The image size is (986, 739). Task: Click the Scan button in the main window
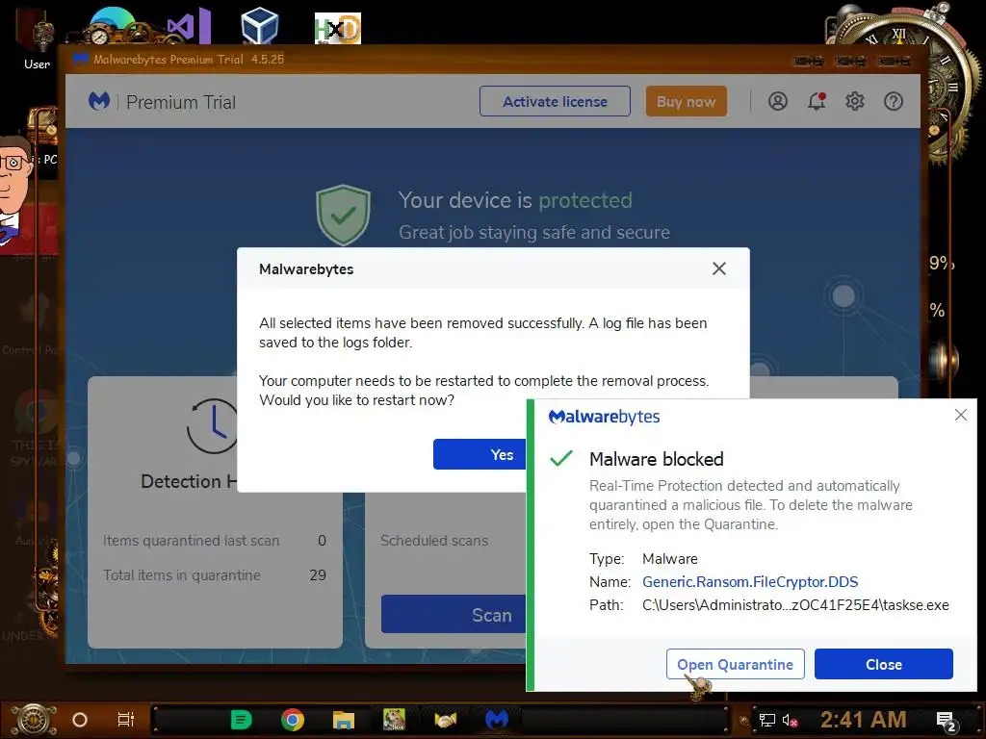(454, 615)
